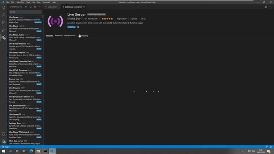Open extensions views and more actions menu
The height and width of the screenshot is (154, 274).
(40, 7)
